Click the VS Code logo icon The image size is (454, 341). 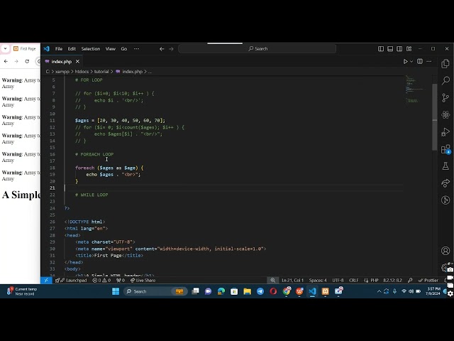pyautogui.click(x=46, y=49)
